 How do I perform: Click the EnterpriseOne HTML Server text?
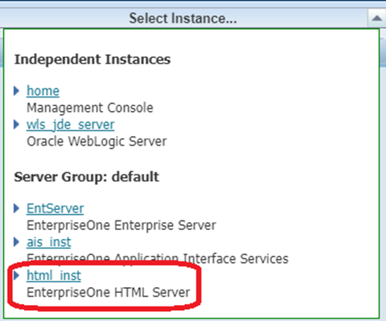tap(109, 292)
